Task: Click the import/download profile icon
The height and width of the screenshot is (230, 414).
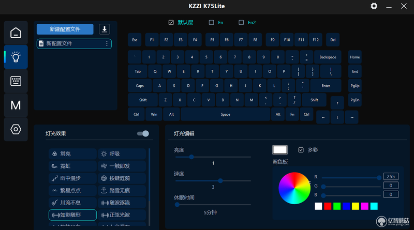Action: (x=105, y=29)
